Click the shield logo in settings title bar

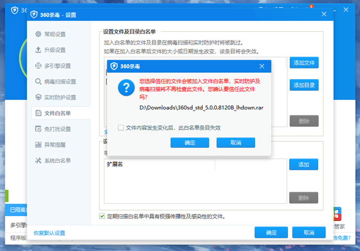pos(34,14)
